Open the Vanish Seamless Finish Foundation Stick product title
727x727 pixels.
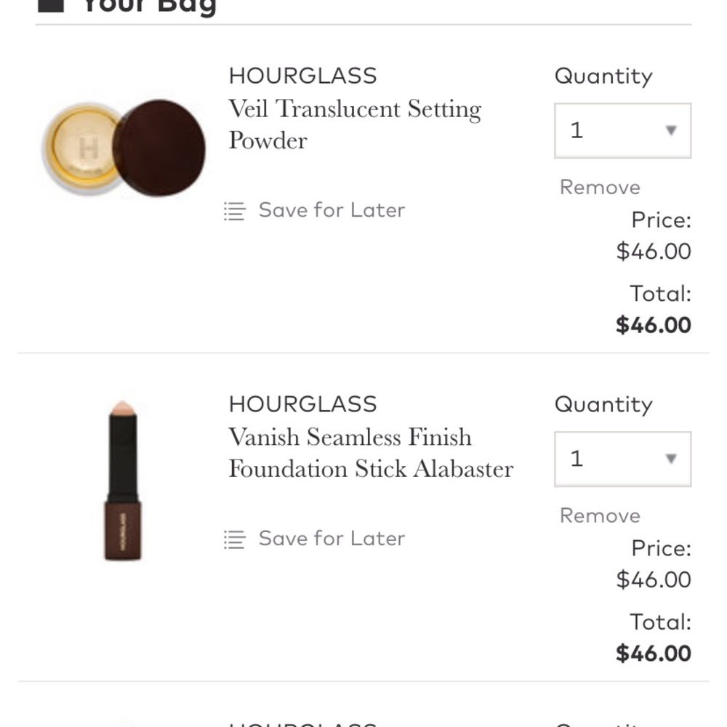tap(371, 453)
